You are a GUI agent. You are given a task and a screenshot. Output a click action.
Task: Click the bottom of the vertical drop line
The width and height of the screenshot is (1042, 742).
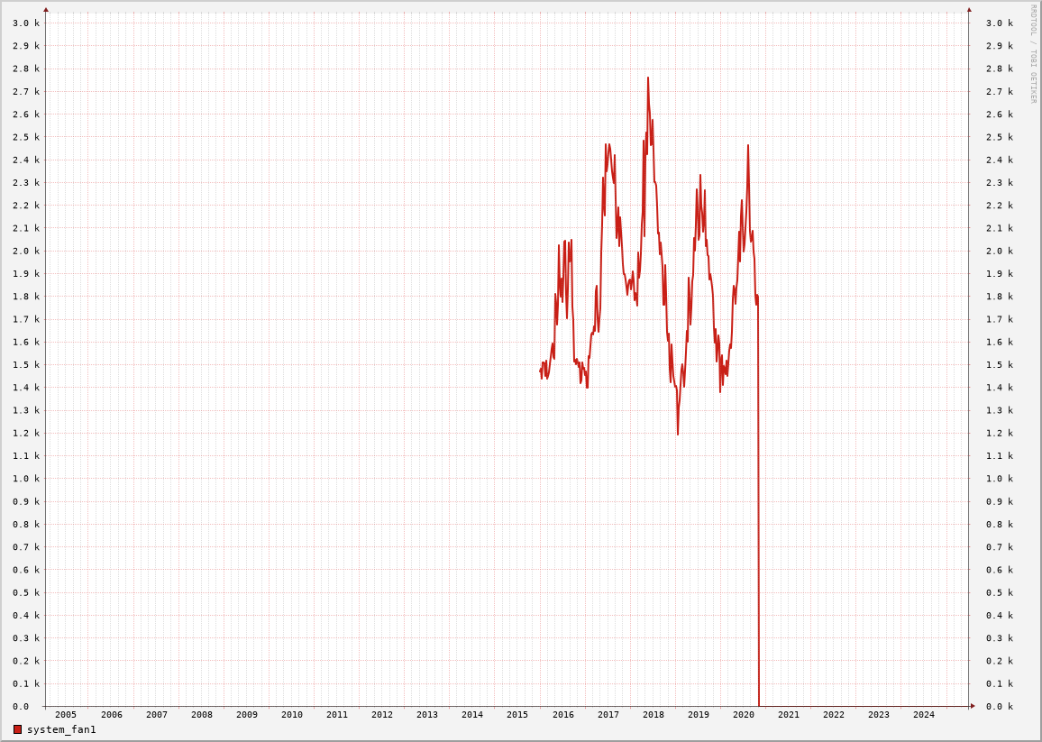759,704
